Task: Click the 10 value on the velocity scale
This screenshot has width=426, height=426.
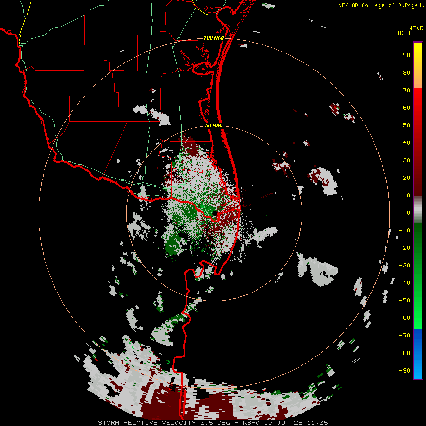Action: (x=407, y=195)
